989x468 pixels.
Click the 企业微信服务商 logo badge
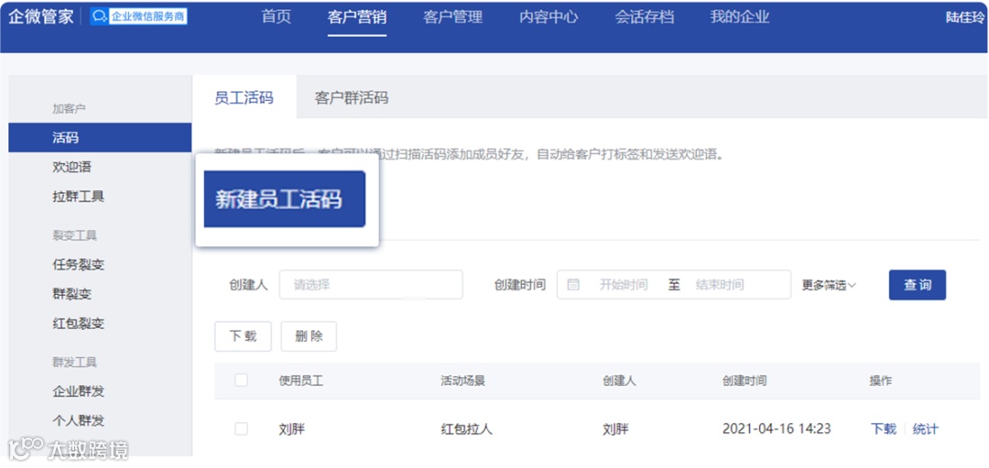[138, 17]
